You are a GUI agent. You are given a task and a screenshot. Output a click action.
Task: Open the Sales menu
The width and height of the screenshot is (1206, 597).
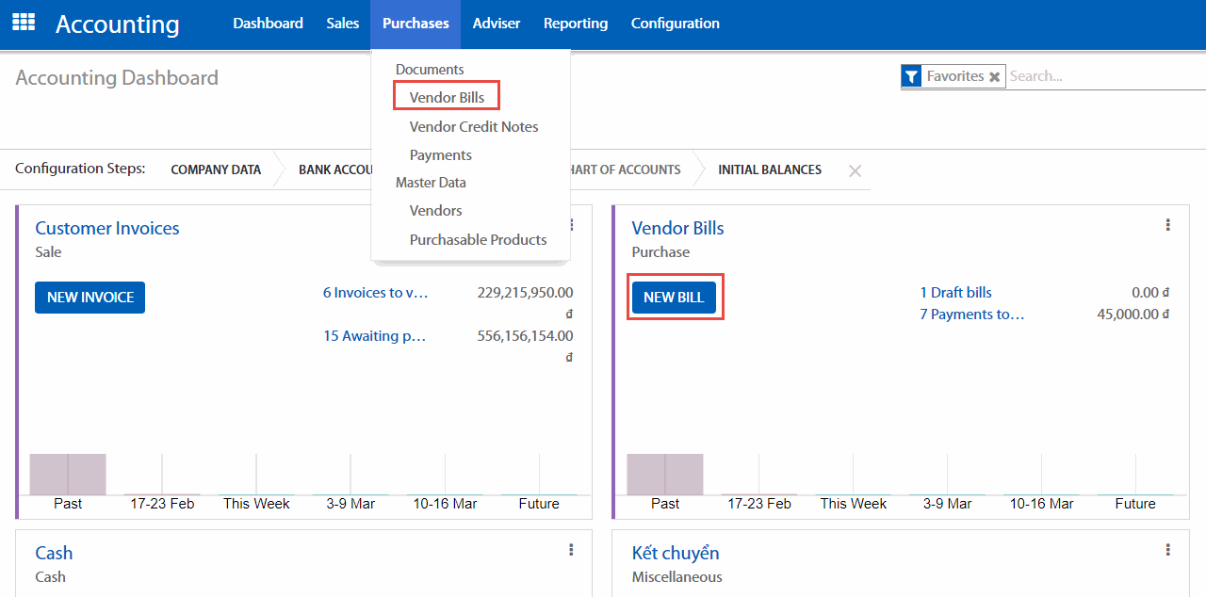(x=343, y=24)
